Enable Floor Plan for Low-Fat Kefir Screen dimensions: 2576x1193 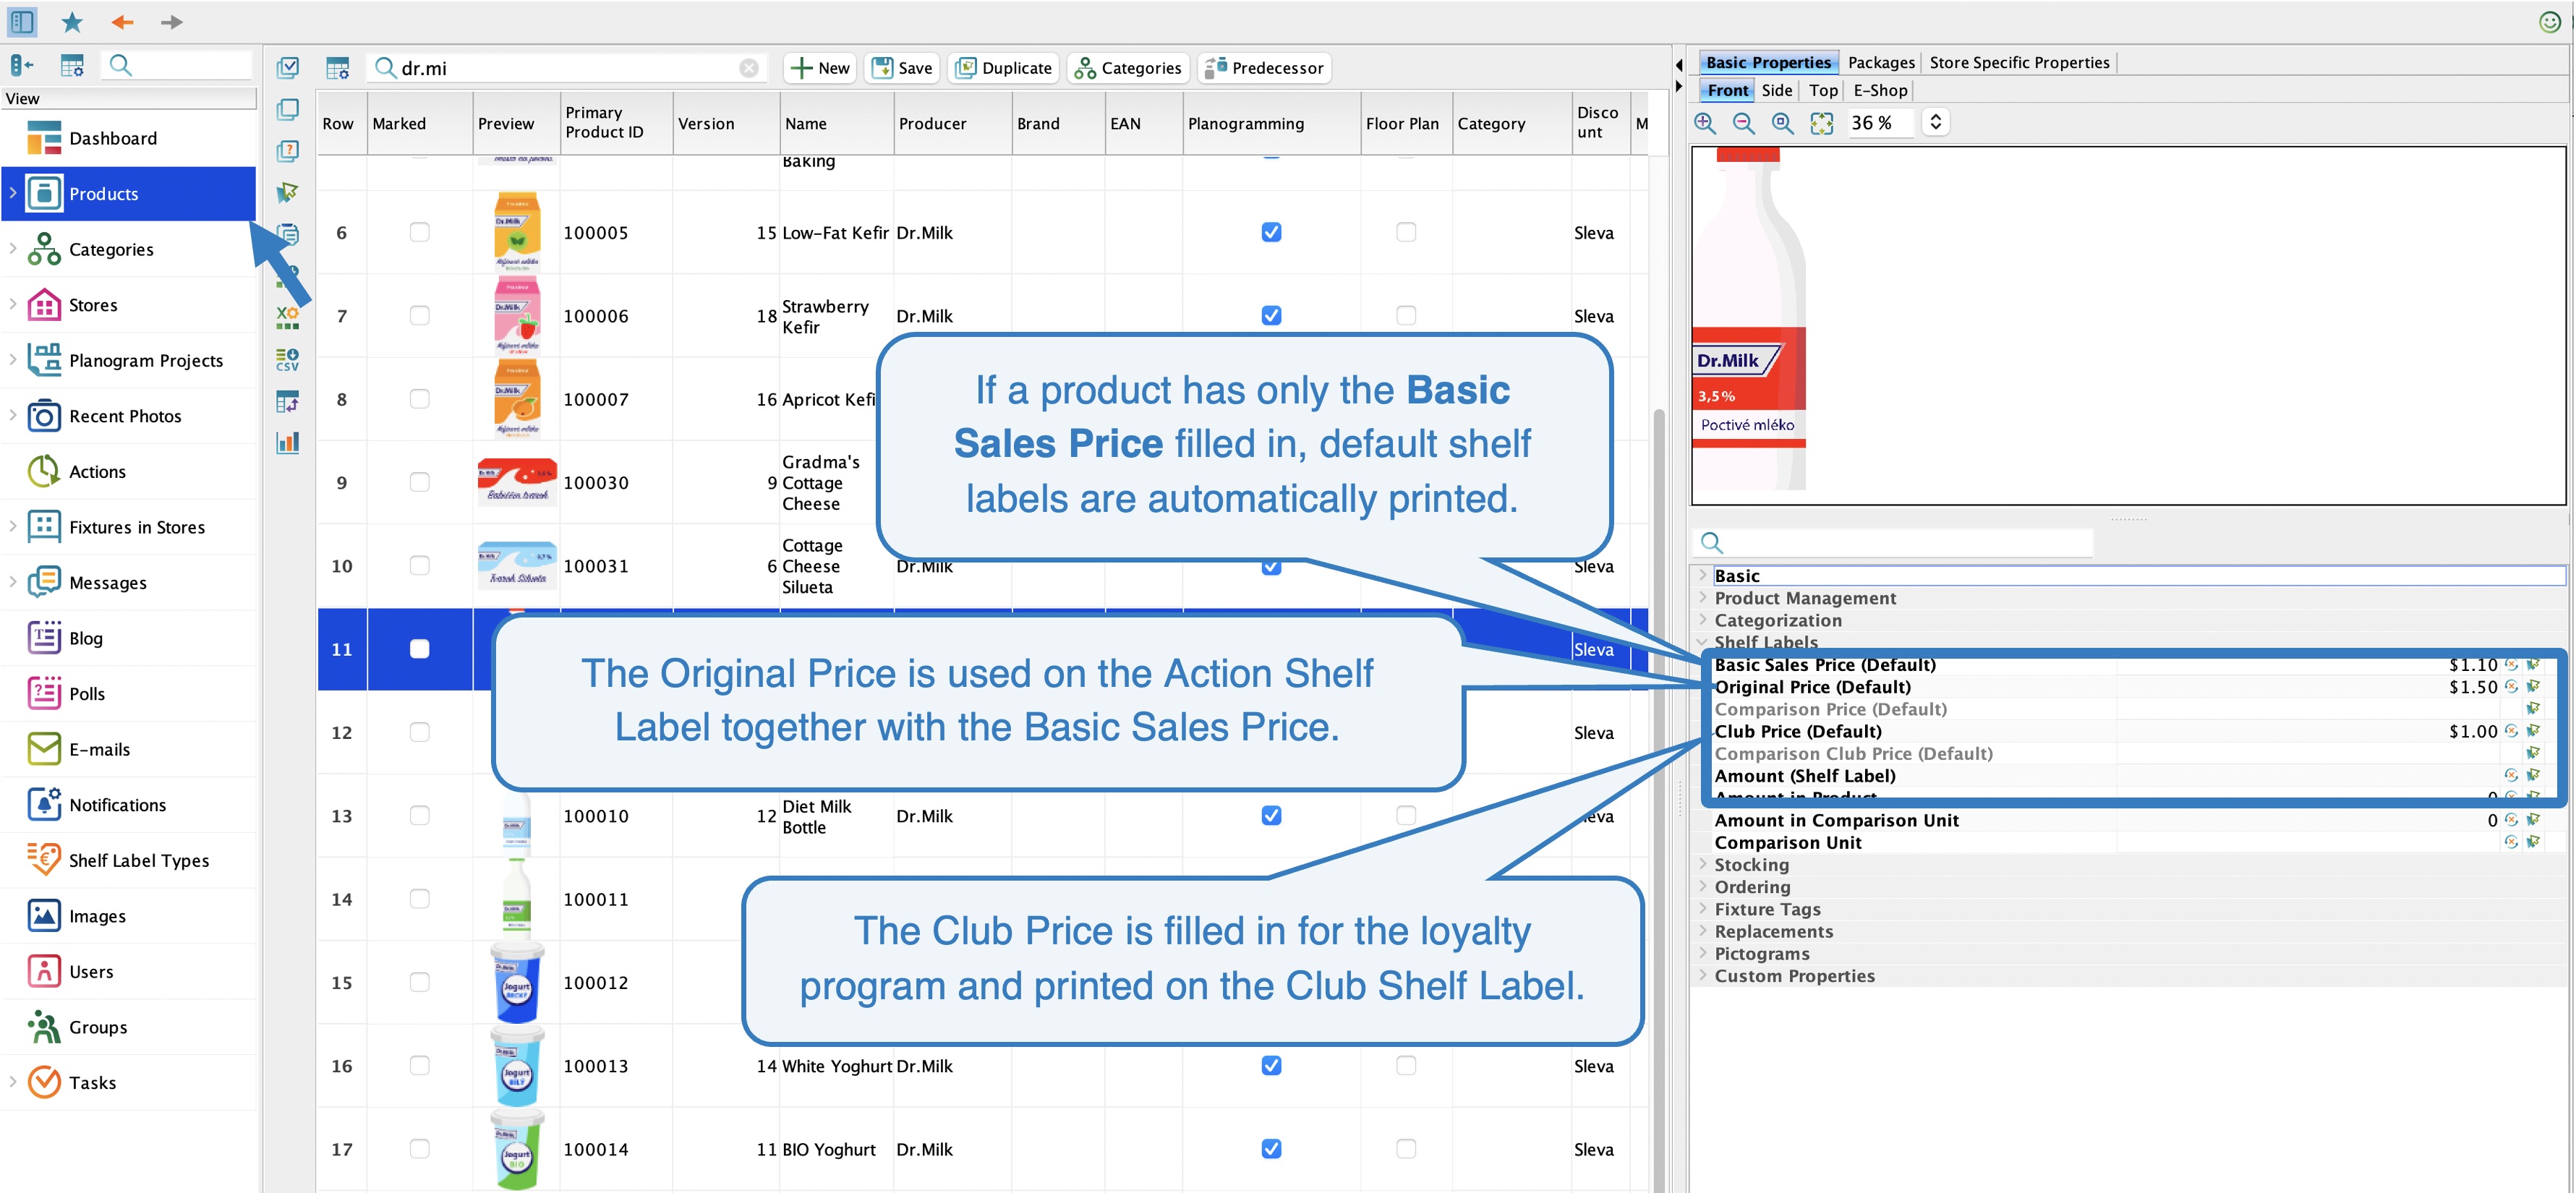(1406, 232)
